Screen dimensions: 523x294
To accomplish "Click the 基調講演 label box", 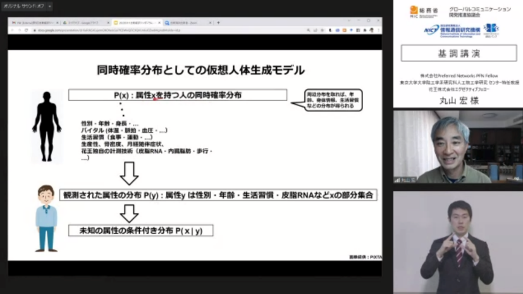I will 459,53.
